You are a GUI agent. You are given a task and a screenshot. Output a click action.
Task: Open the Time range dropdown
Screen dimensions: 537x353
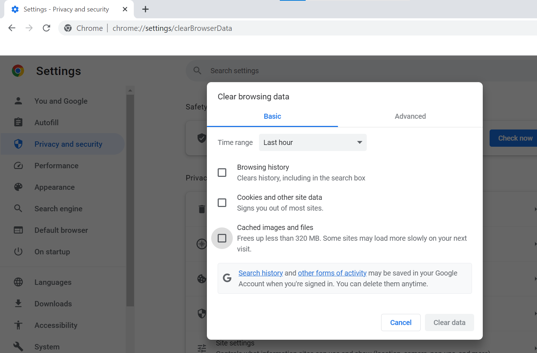click(x=313, y=142)
